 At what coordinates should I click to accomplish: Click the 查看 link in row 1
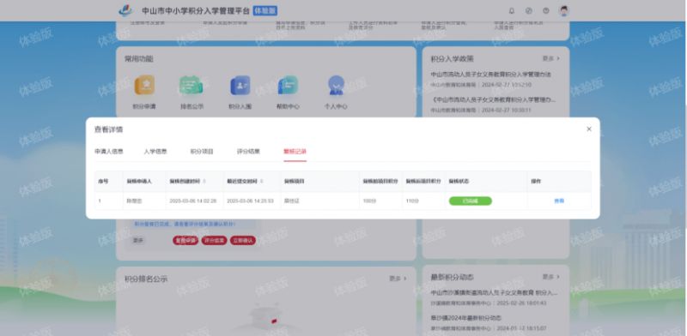click(559, 201)
